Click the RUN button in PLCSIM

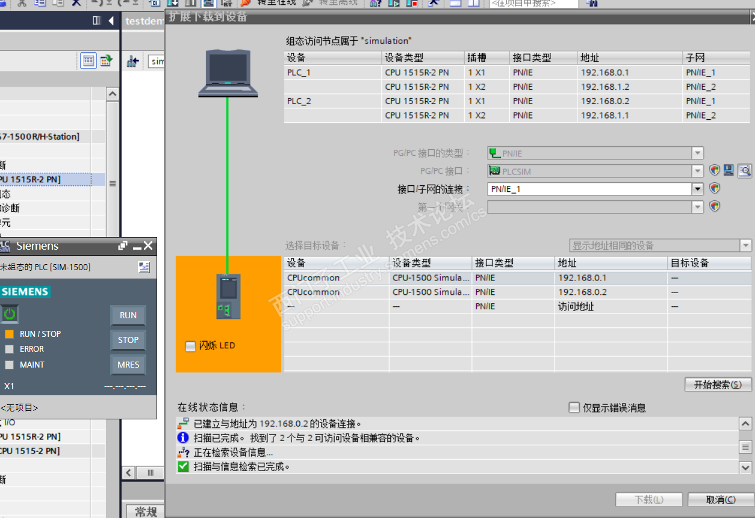coord(128,315)
